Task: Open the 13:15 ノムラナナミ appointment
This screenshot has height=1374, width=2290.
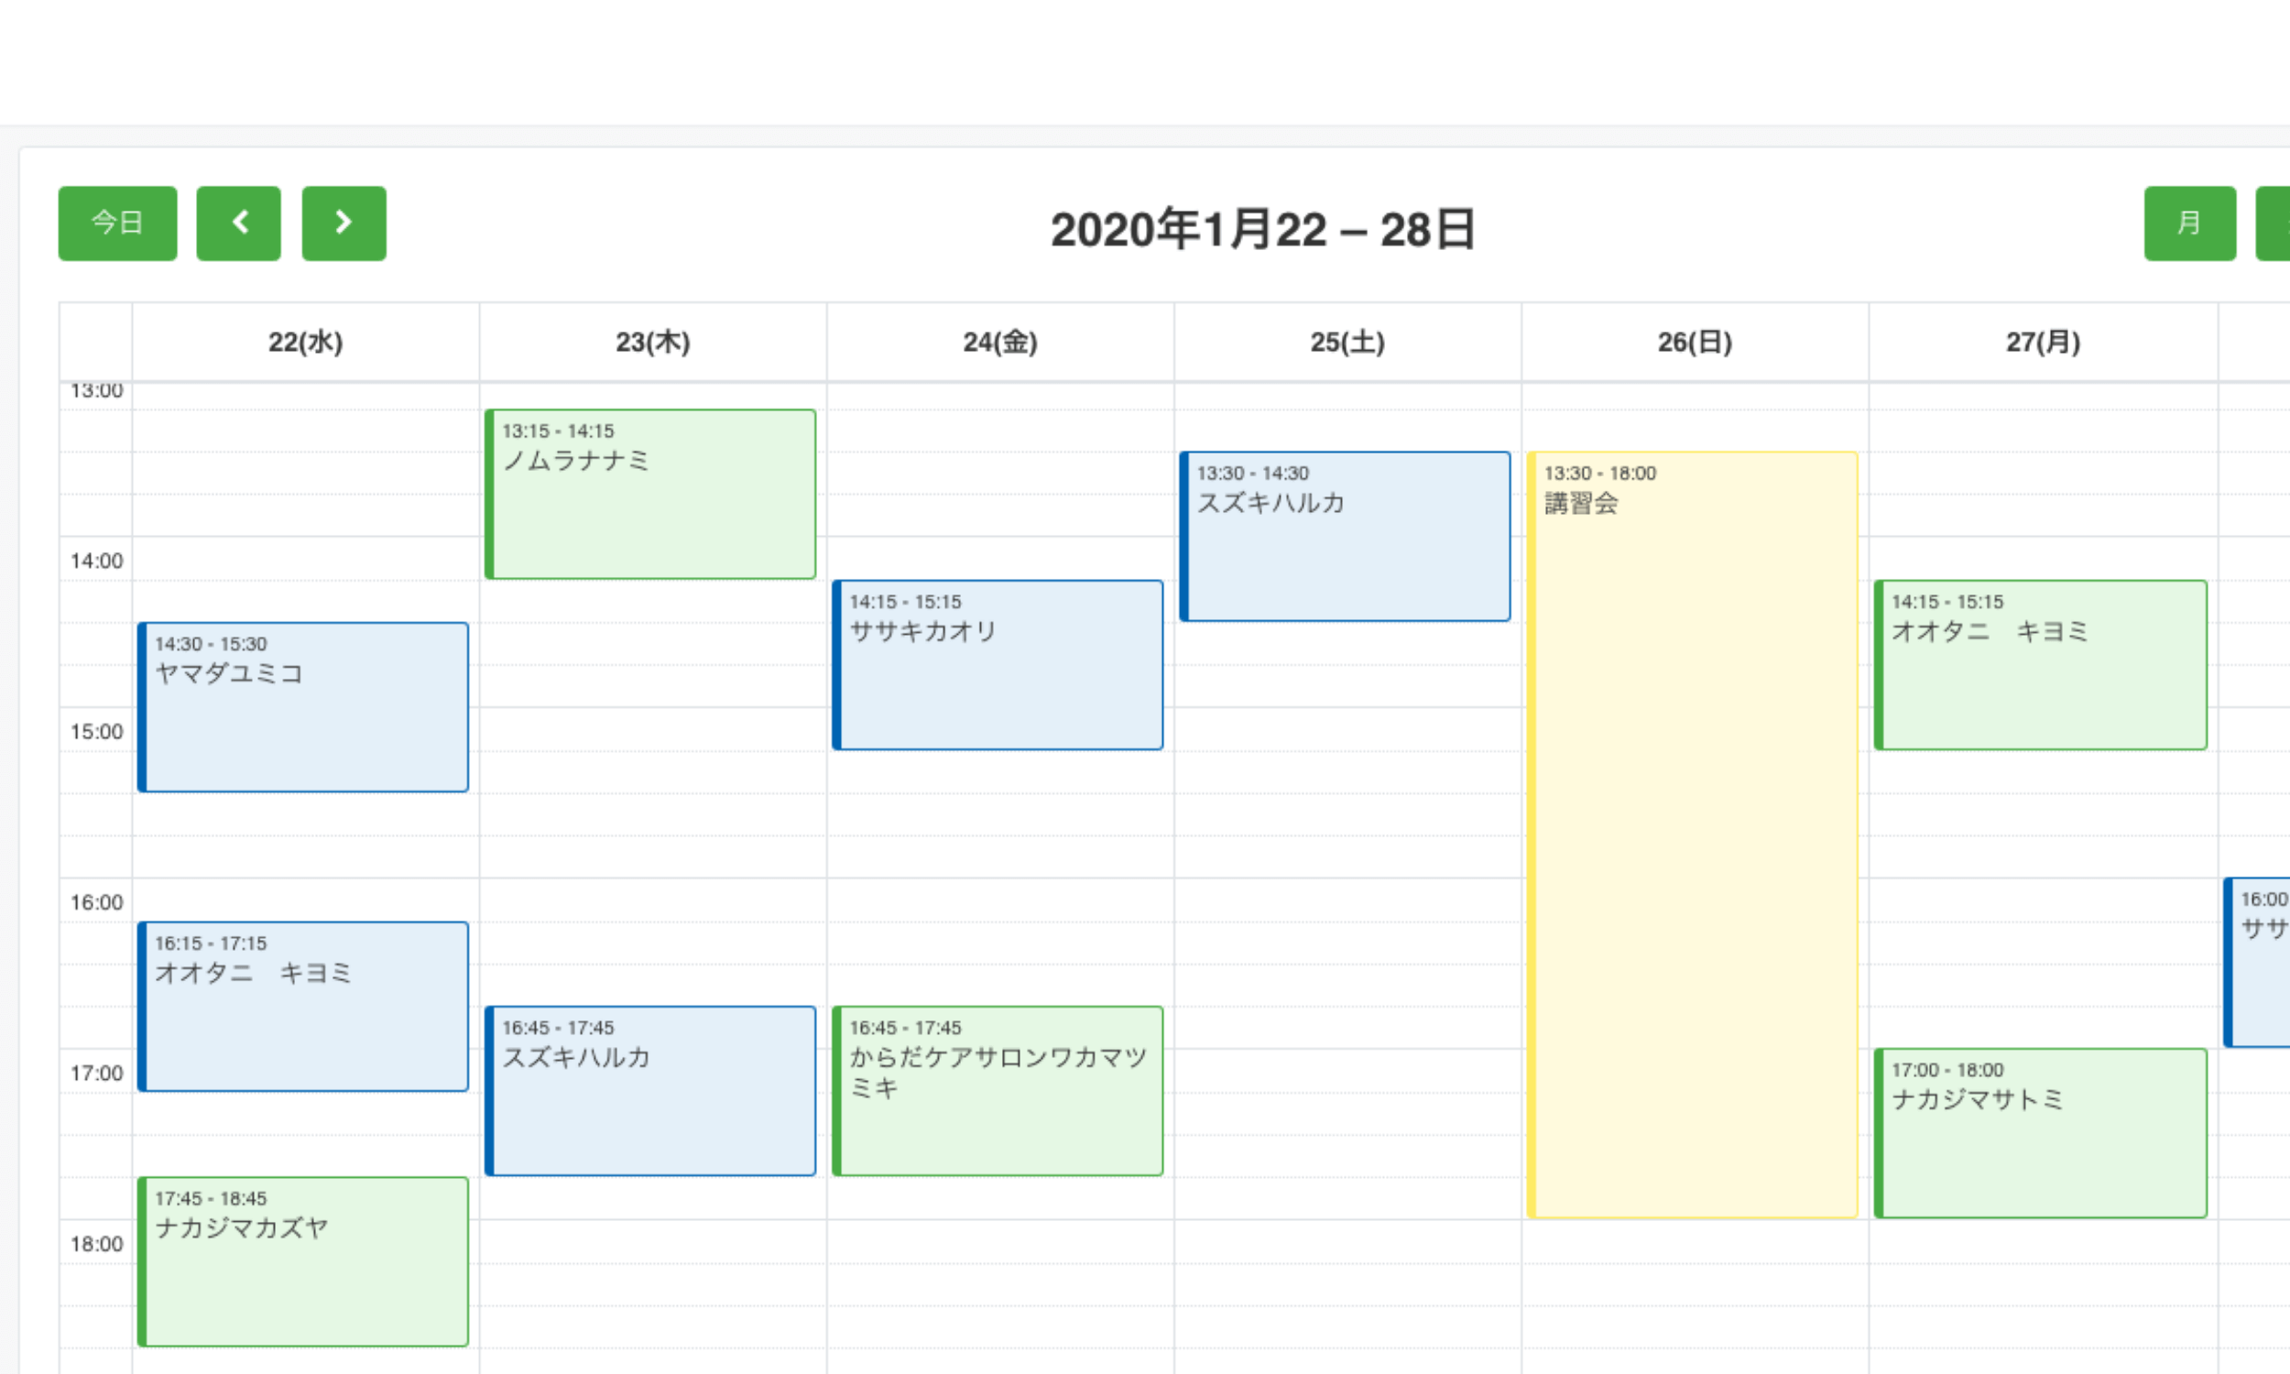Action: (x=650, y=495)
